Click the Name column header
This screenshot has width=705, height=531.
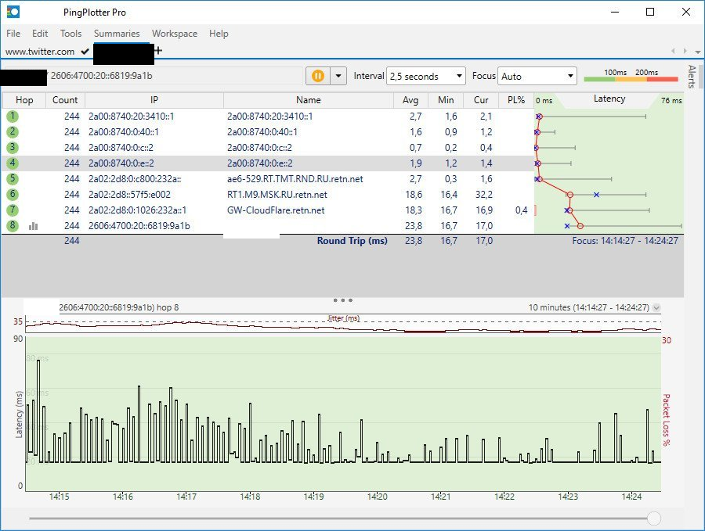[309, 100]
